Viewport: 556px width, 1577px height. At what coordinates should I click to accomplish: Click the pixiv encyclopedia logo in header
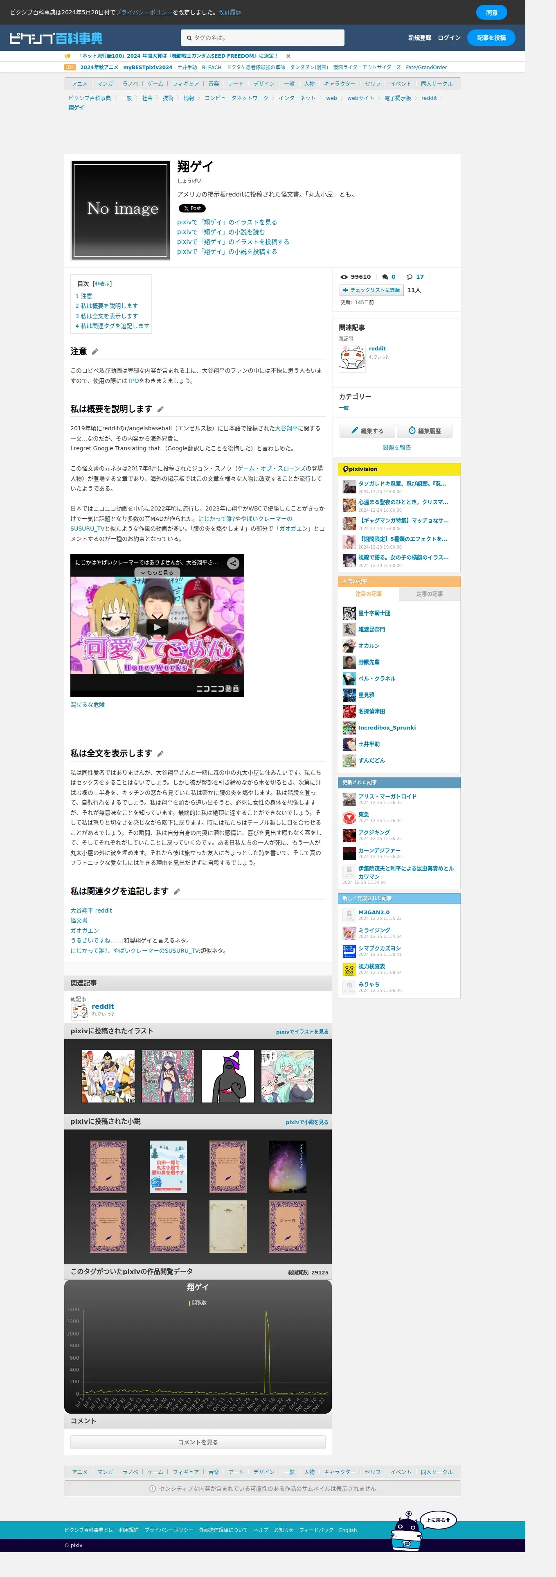[x=56, y=38]
